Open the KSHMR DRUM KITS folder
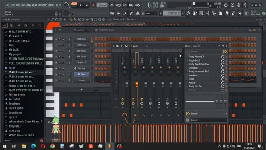This screenshot has height=150, width=266. pos(20,32)
